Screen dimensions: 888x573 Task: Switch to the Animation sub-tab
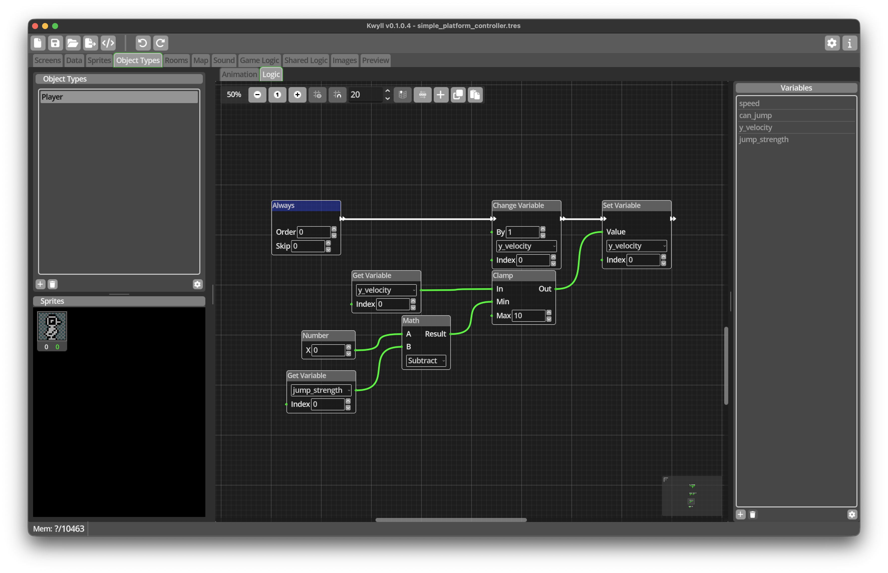[239, 74]
